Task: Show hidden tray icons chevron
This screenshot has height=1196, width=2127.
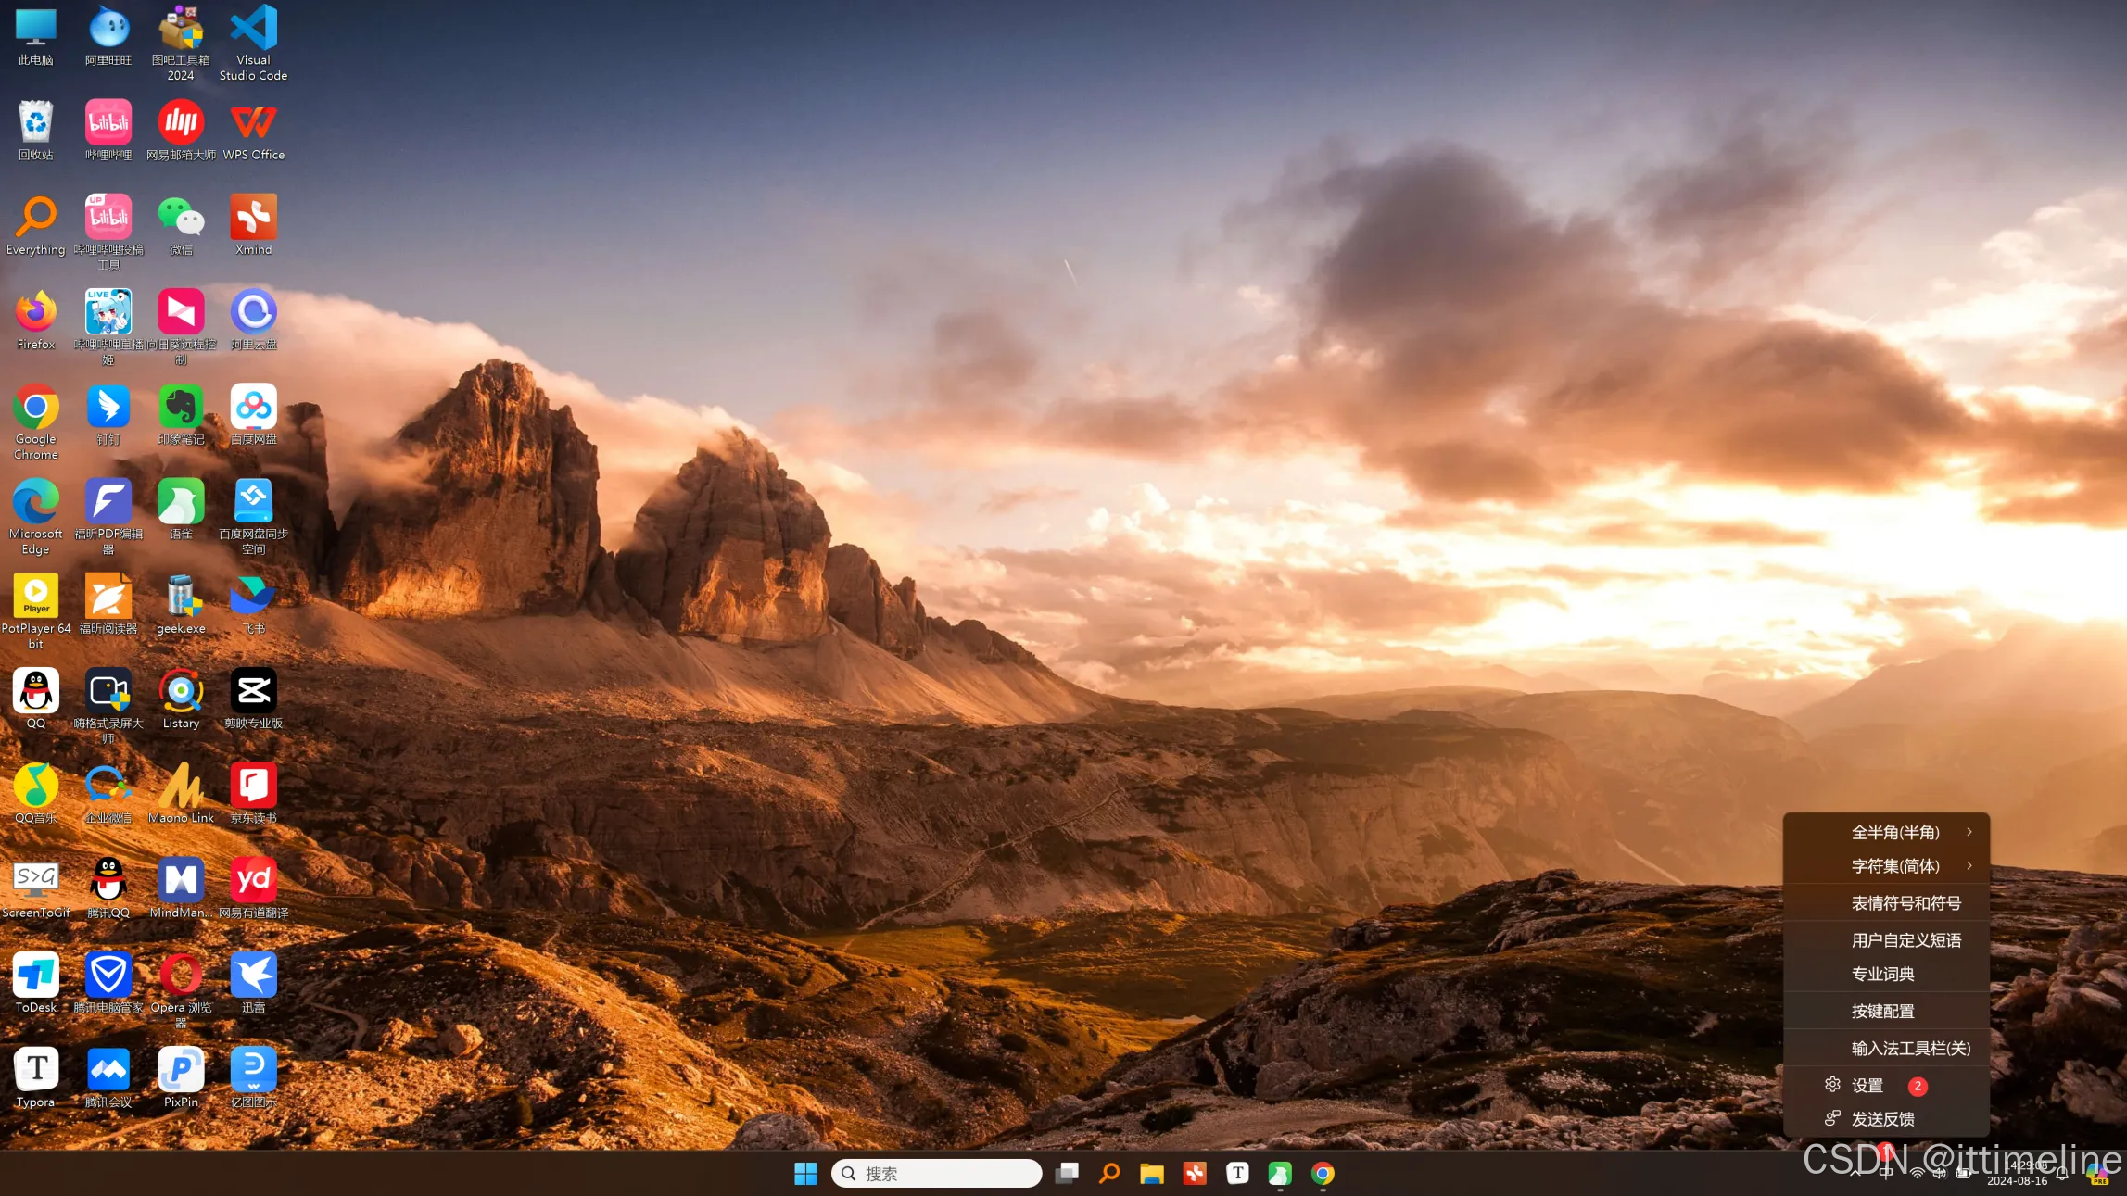Action: coord(1855,1174)
